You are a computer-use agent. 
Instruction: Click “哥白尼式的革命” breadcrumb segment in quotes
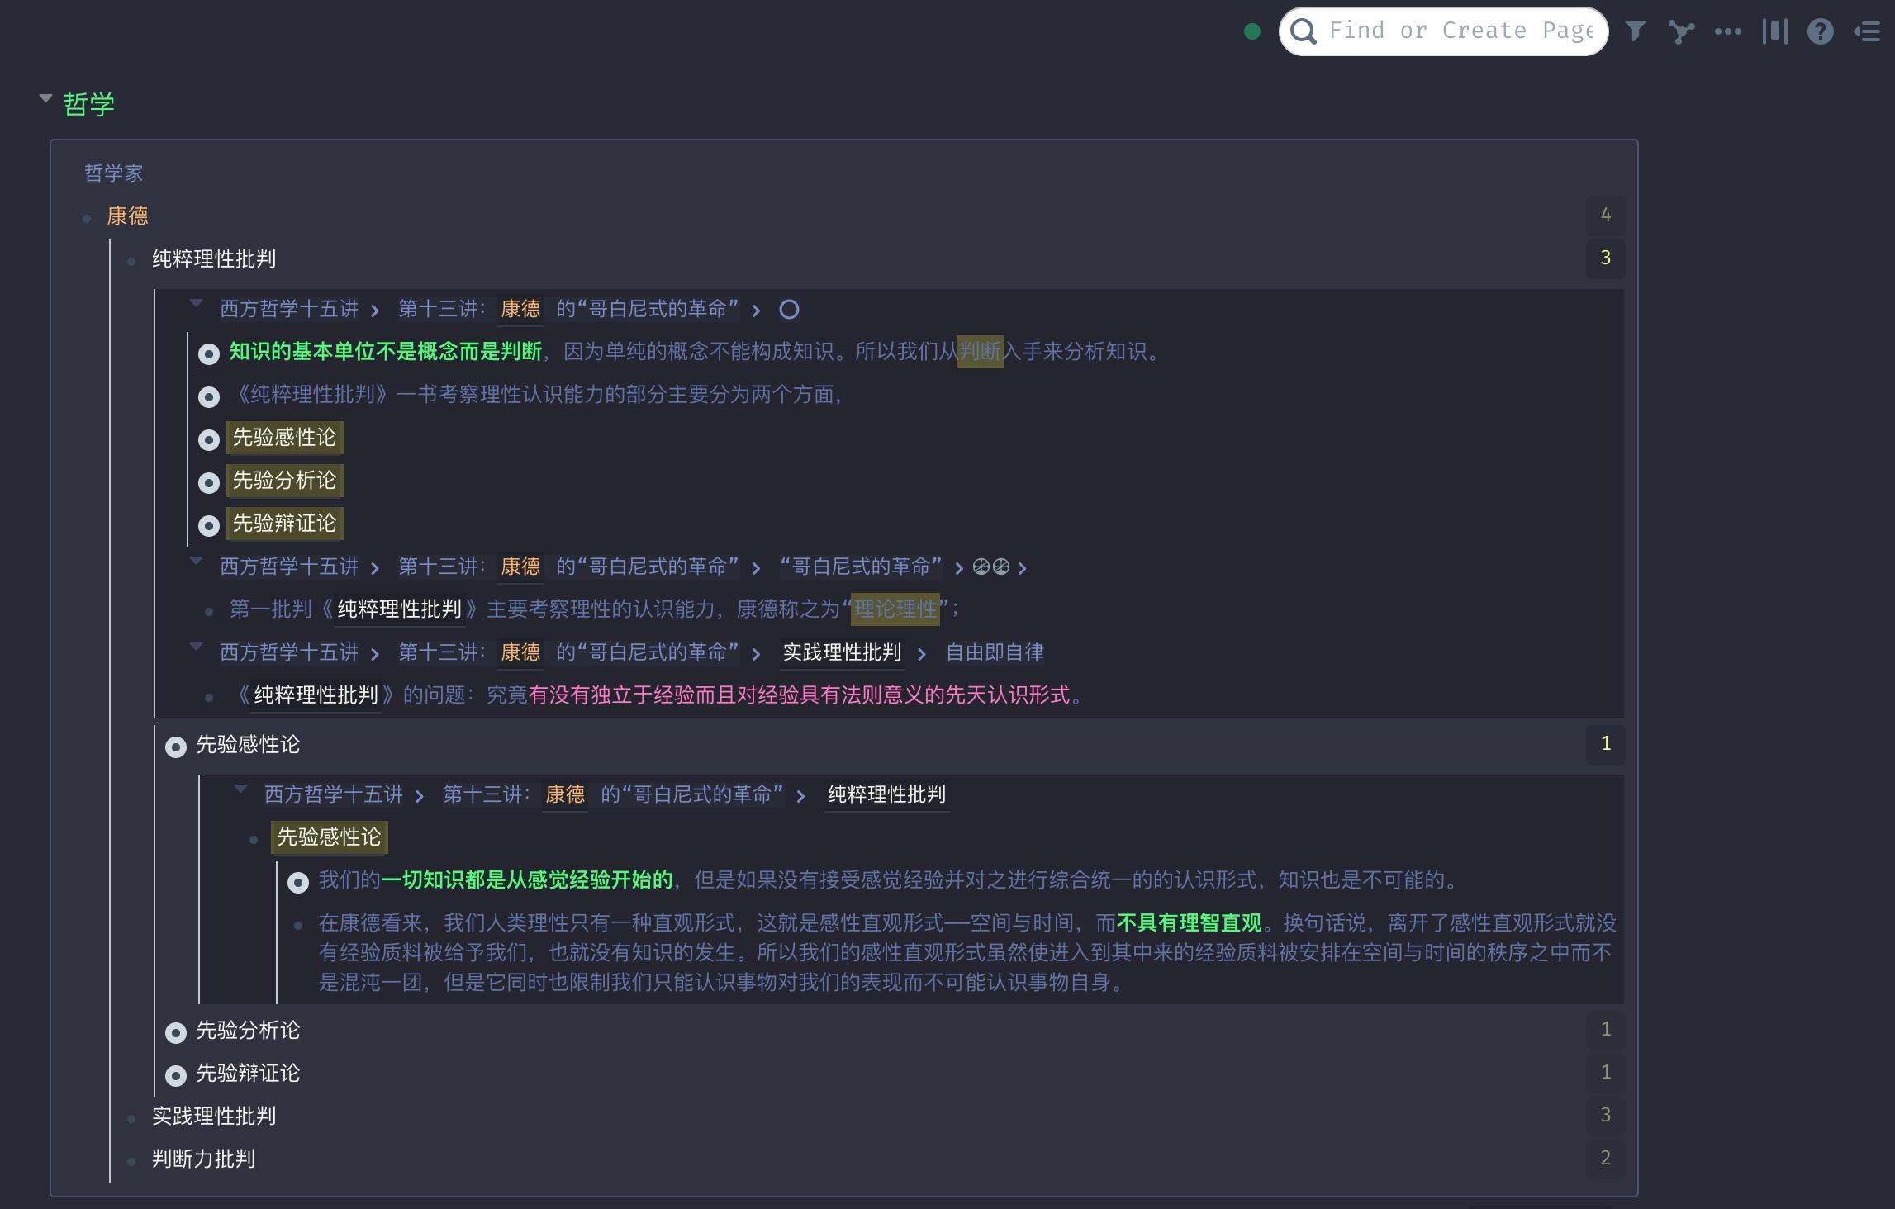[x=861, y=567]
